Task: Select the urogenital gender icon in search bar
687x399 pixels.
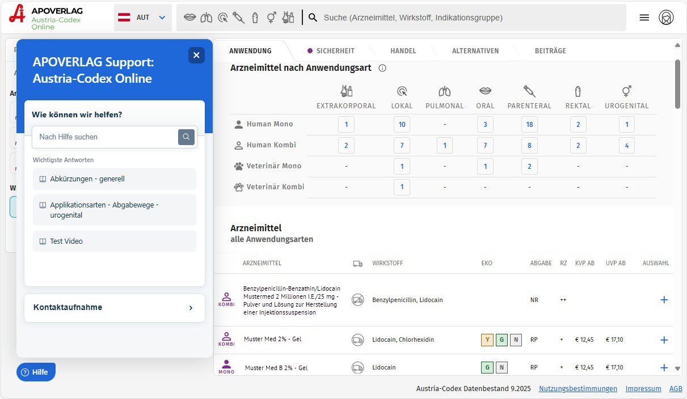Action: tap(272, 18)
